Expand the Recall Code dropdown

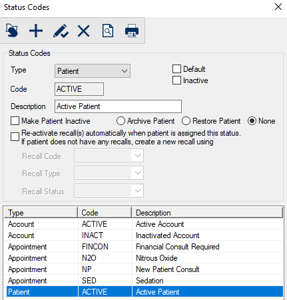pos(109,156)
